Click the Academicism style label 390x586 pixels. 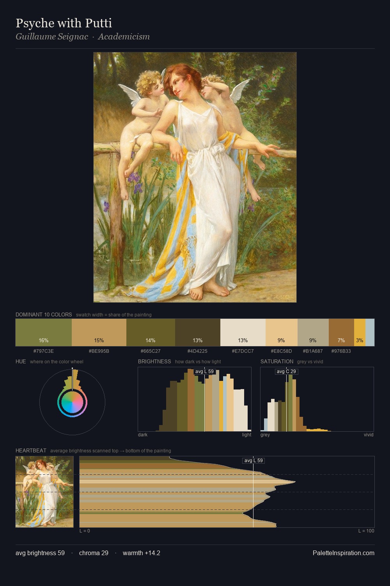124,37
